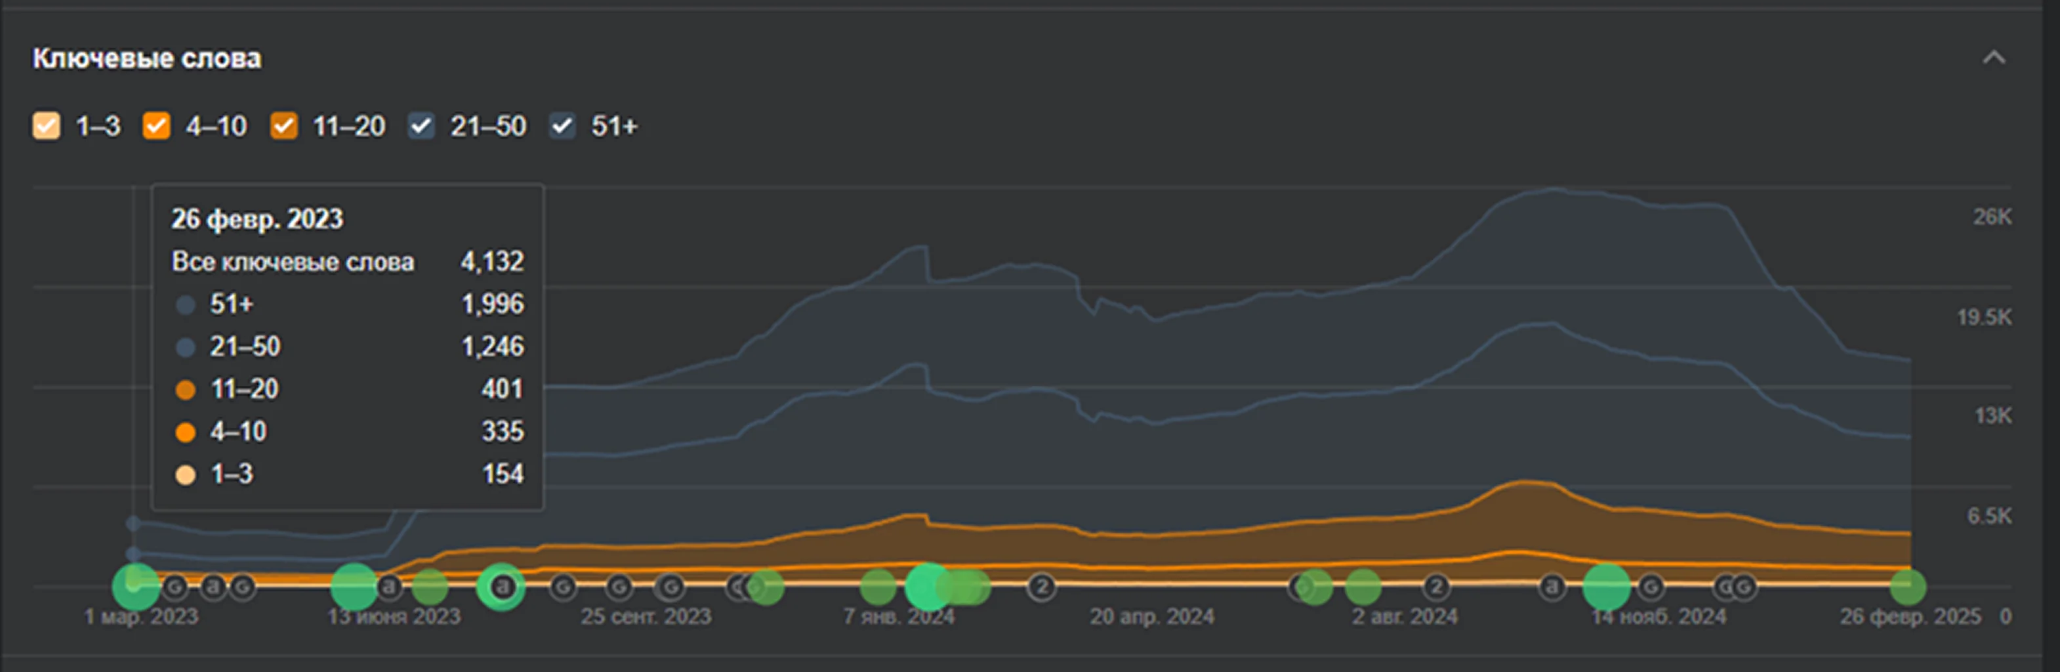Hide the 21–50 positions series

[421, 125]
